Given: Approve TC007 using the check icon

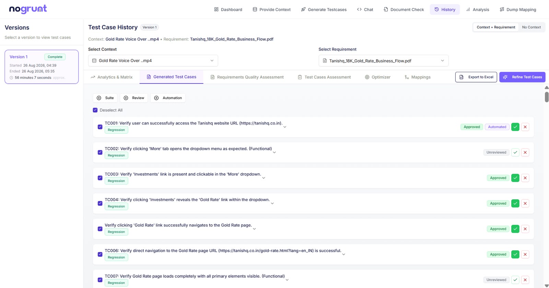Looking at the screenshot, I should [x=515, y=280].
